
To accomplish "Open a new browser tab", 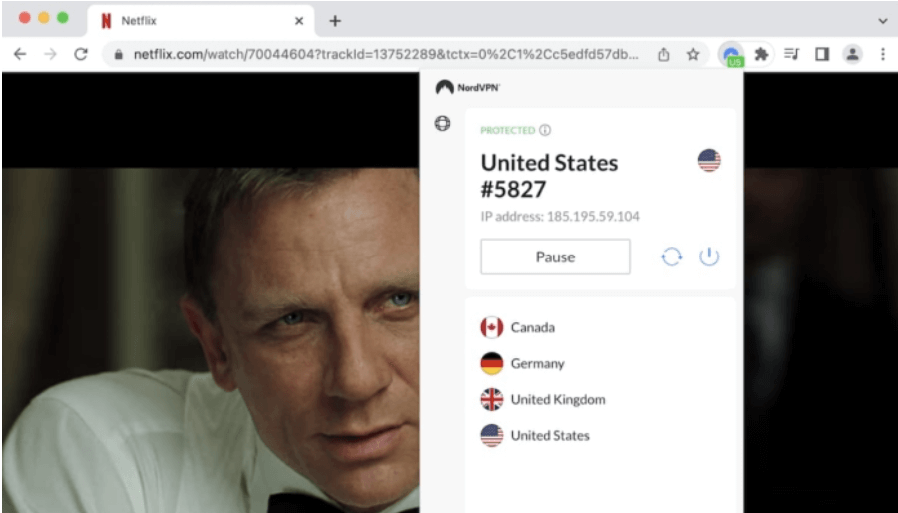I will [335, 21].
